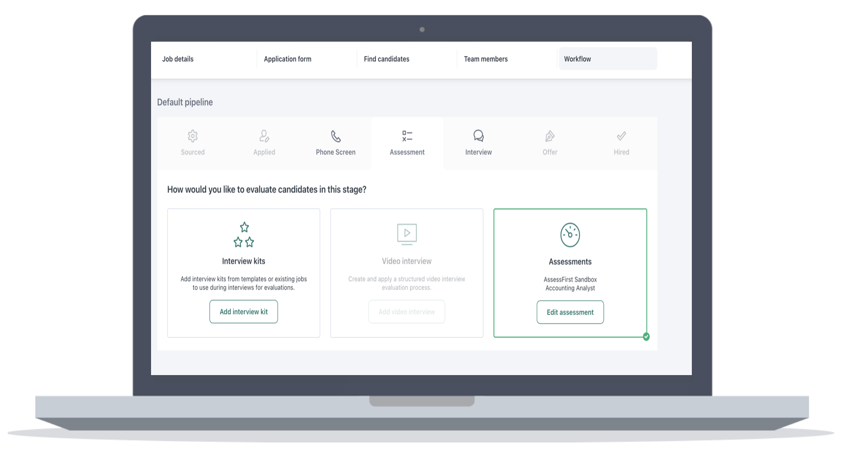
Task: Toggle the green checkmark on Assessments card
Action: coord(646,336)
